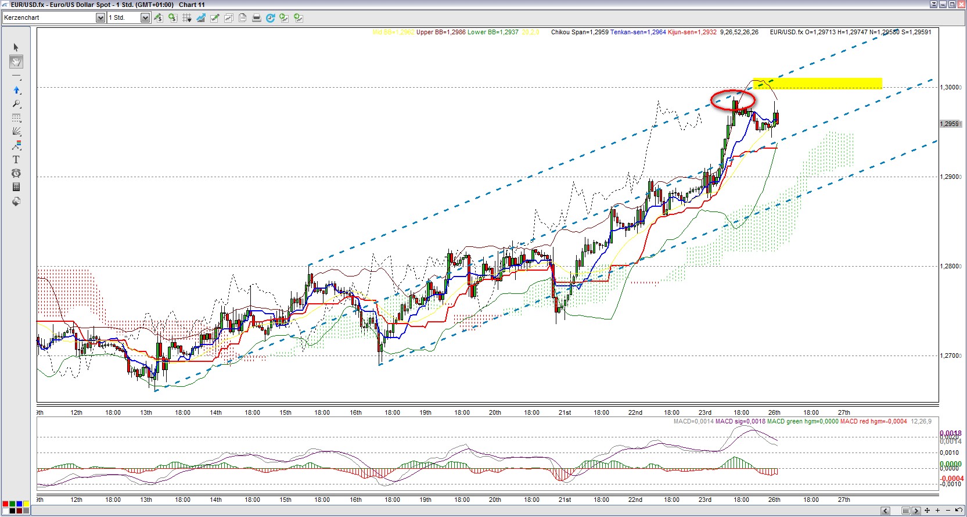Zoom in with the plus button

[937, 511]
